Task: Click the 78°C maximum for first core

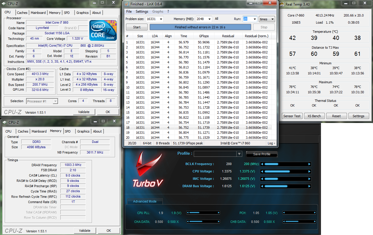Action: pyautogui.click(x=292, y=87)
